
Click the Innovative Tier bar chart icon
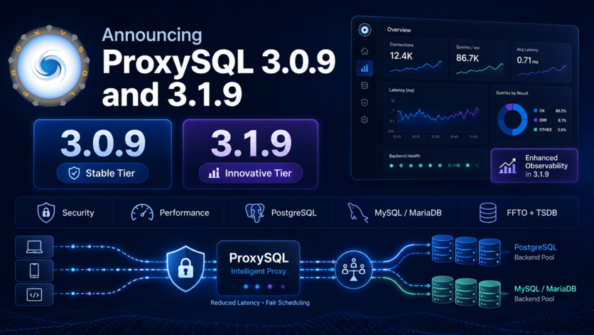pyautogui.click(x=214, y=173)
